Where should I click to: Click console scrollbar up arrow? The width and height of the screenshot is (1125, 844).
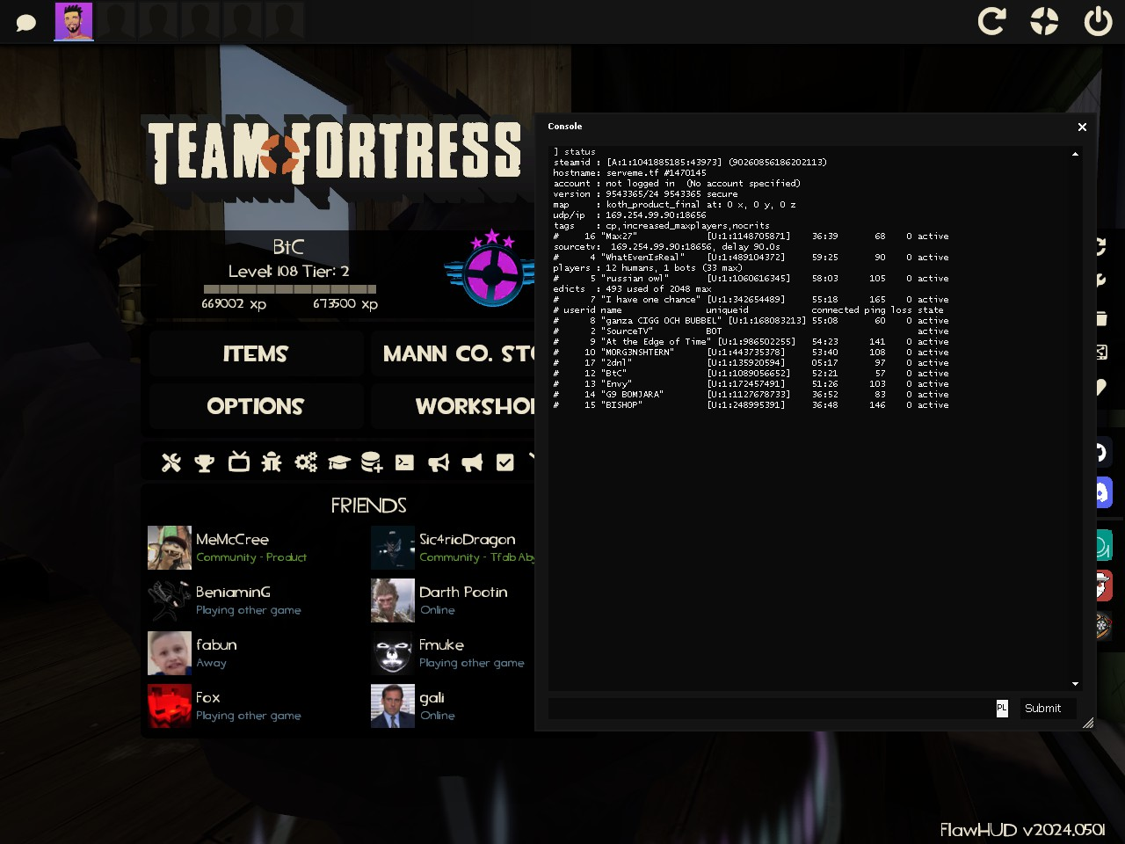(x=1075, y=154)
